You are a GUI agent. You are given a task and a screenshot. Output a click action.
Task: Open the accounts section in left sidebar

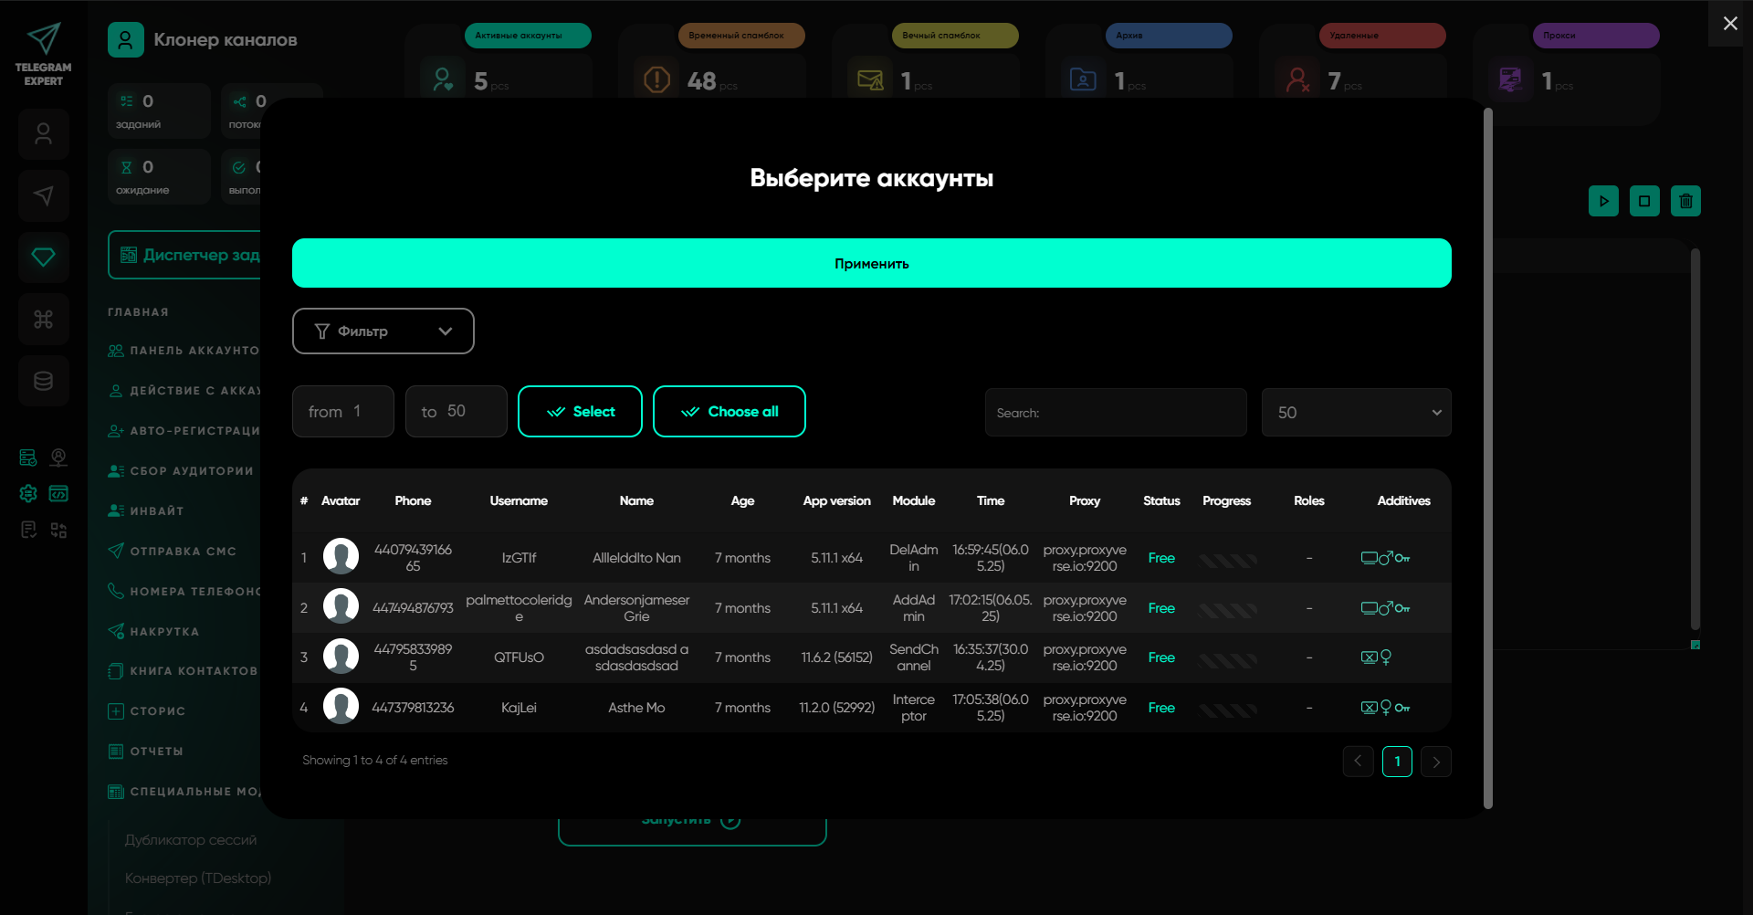coord(43,135)
